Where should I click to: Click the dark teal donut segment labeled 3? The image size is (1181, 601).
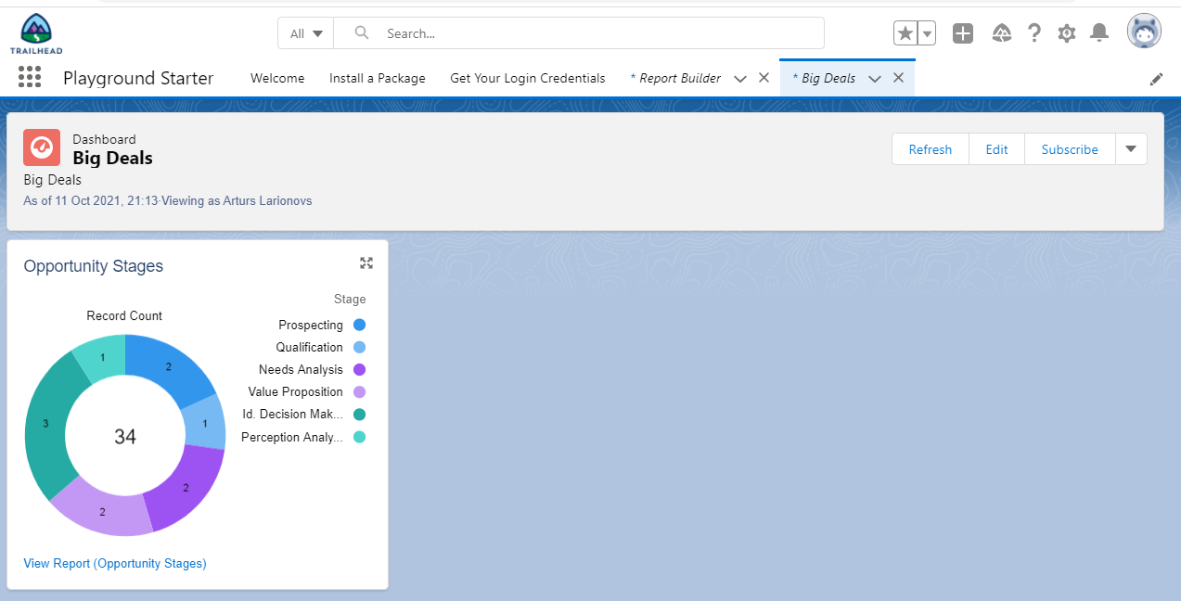pos(45,425)
